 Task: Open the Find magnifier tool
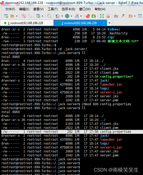click(x=49, y=16)
